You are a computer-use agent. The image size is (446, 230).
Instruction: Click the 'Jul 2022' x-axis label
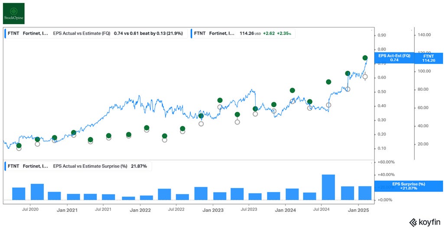coord(176,210)
